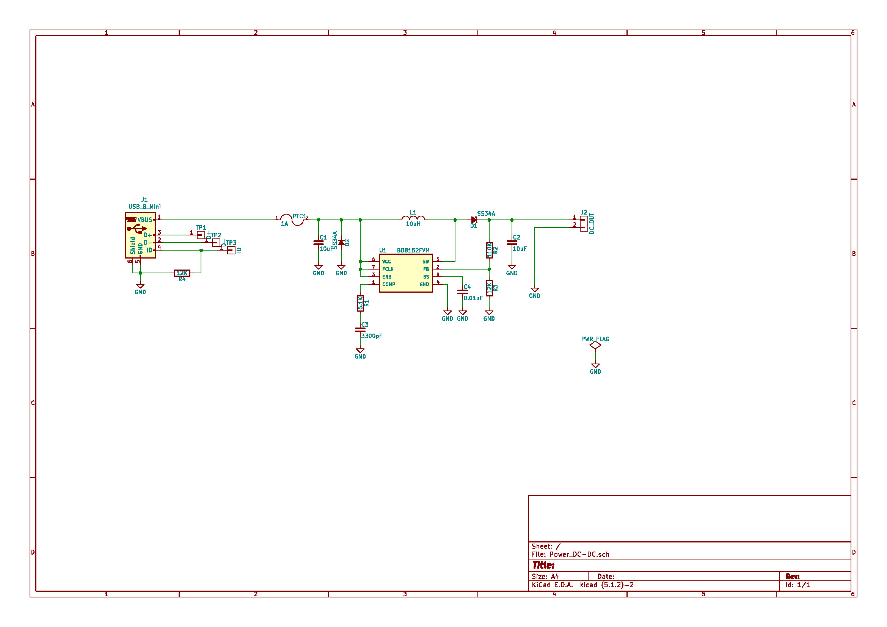887x627 pixels.
Task: Click the Title: field in title block
Action: click(543, 565)
